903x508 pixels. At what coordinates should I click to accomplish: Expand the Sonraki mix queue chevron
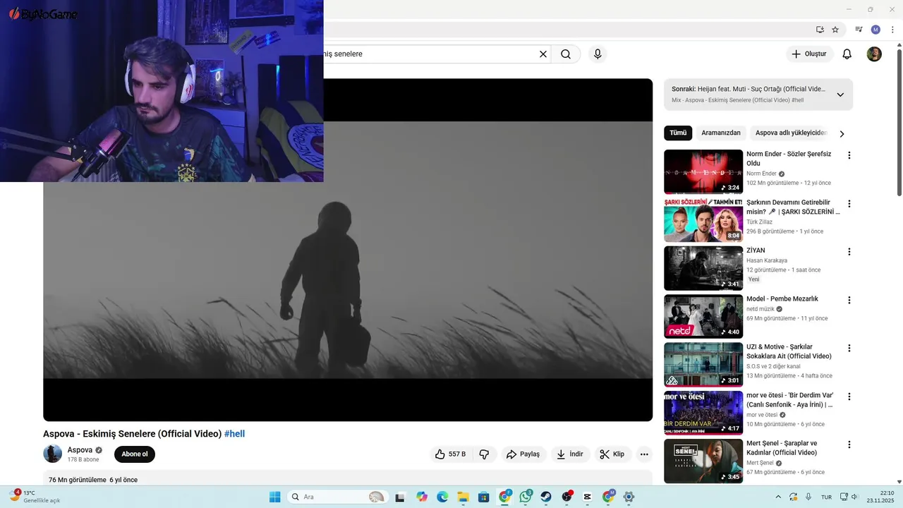(840, 95)
